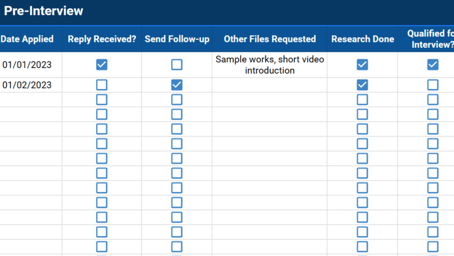Tick Reply Received for the 01/02/2023 row
Image resolution: width=454 pixels, height=256 pixels.
click(102, 85)
